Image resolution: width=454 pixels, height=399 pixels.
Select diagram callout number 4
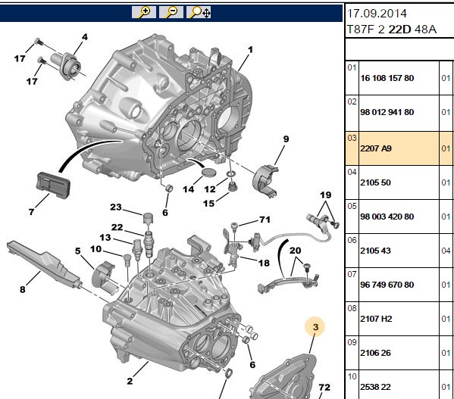(85, 37)
